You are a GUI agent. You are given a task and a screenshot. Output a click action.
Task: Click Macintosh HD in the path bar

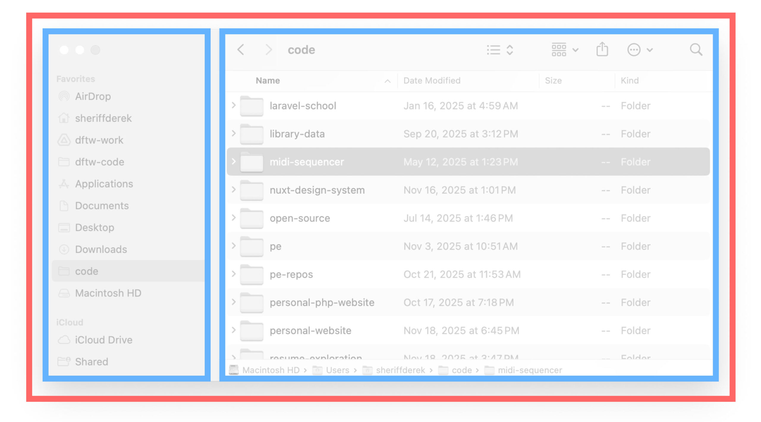pos(271,370)
